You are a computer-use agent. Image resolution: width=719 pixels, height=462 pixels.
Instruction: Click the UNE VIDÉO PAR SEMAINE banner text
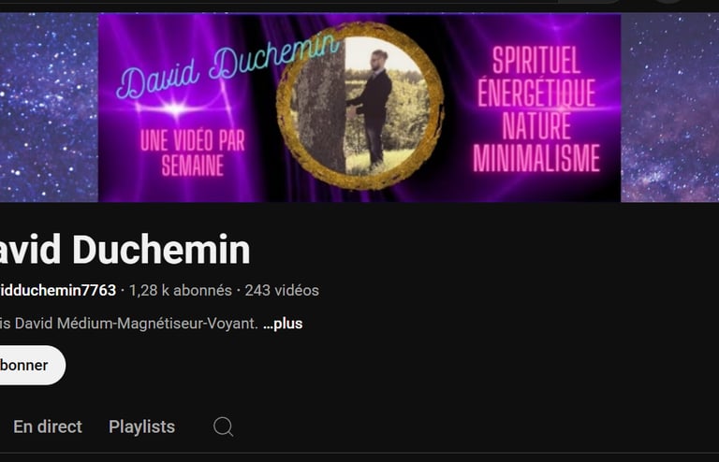tap(193, 152)
